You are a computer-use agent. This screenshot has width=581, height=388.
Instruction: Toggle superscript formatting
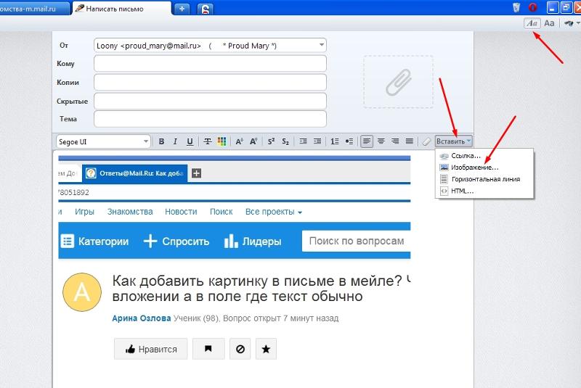click(271, 141)
